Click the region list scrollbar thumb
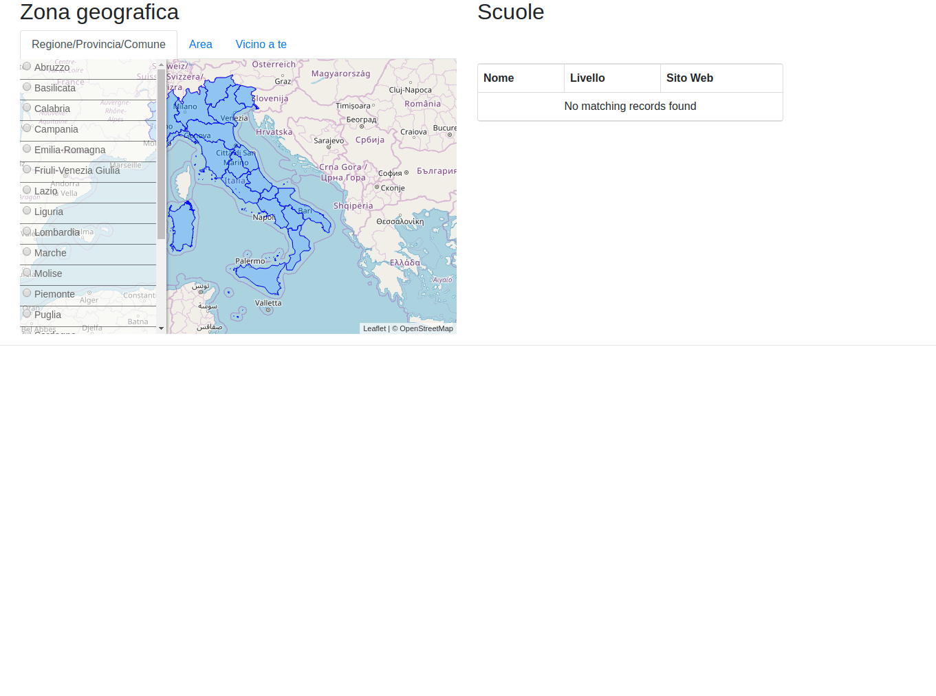Viewport: 936px width, 696px height. 161,154
